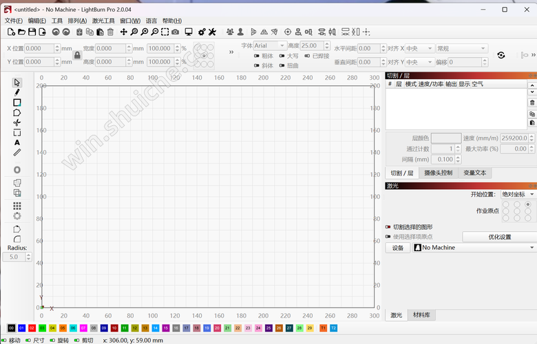Open the 激光工具 menu
The height and width of the screenshot is (344, 537).
[x=103, y=21]
